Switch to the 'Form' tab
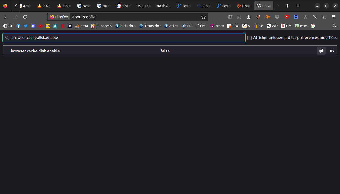Viewport: 340px width, 194px height. pos(124,6)
